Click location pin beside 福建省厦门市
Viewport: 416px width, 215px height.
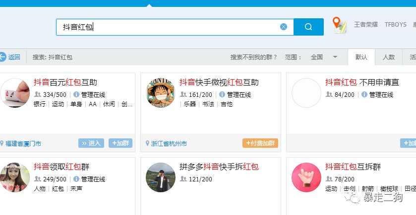pyautogui.click(x=2, y=143)
